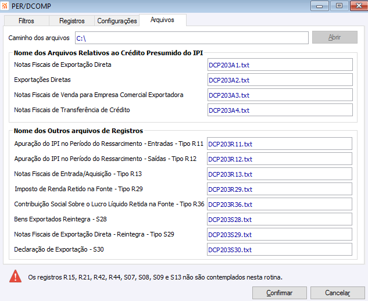This screenshot has width=368, height=301.
Task: Click the Abrir button
Action: pyautogui.click(x=335, y=37)
